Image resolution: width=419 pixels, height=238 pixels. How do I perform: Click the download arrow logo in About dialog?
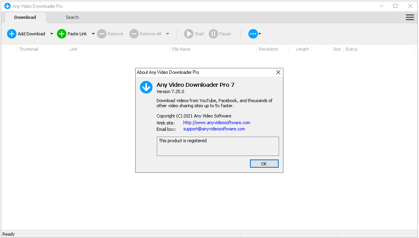146,87
